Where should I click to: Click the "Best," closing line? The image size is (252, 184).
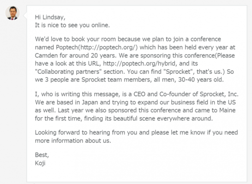coord(42,155)
